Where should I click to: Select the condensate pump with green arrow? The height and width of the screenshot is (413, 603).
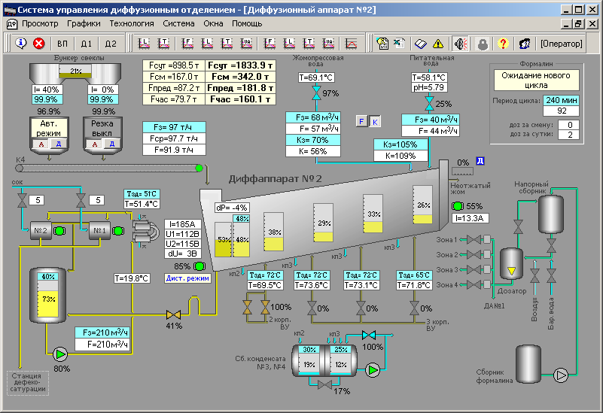[372, 370]
